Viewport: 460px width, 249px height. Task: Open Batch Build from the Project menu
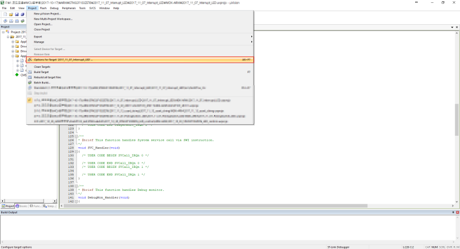point(43,82)
